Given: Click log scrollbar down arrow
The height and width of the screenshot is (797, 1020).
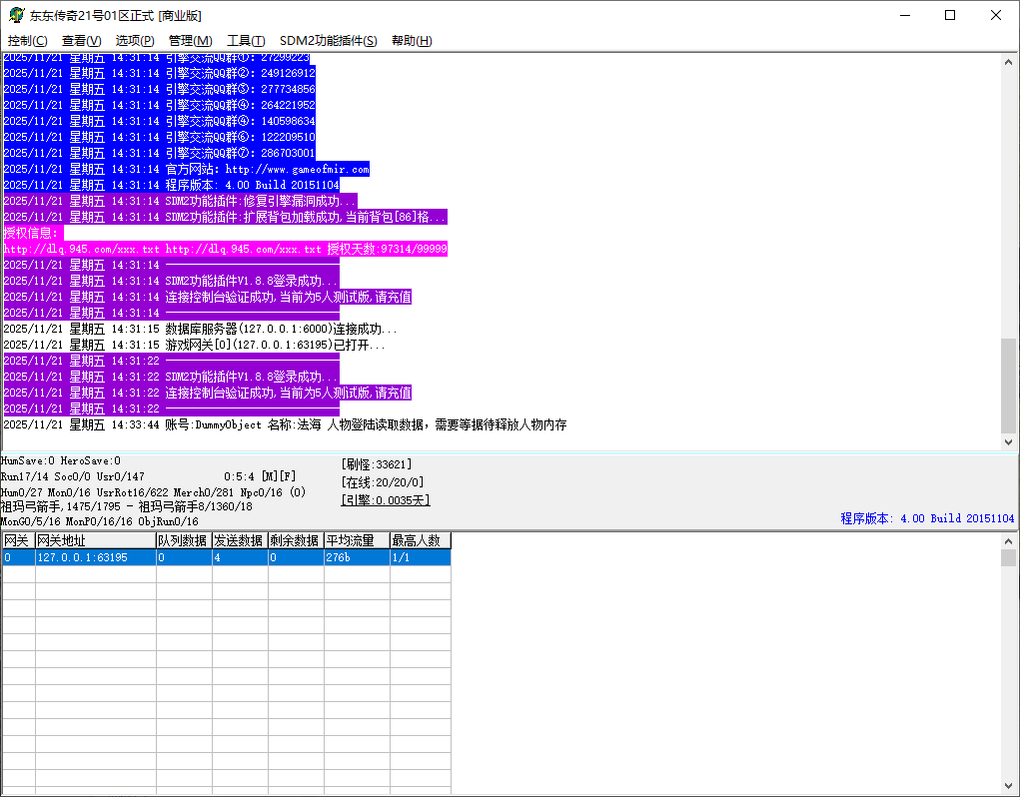Looking at the screenshot, I should point(1009,441).
